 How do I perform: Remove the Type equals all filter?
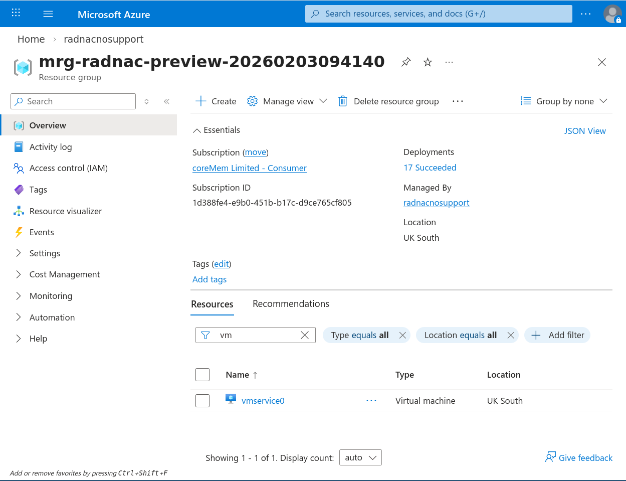402,335
